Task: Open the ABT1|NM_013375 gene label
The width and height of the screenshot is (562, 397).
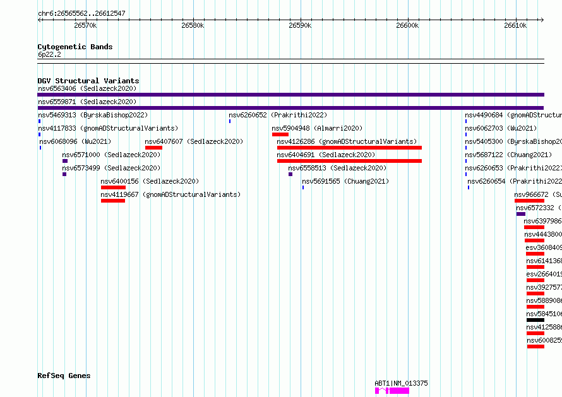Action: tap(401, 383)
